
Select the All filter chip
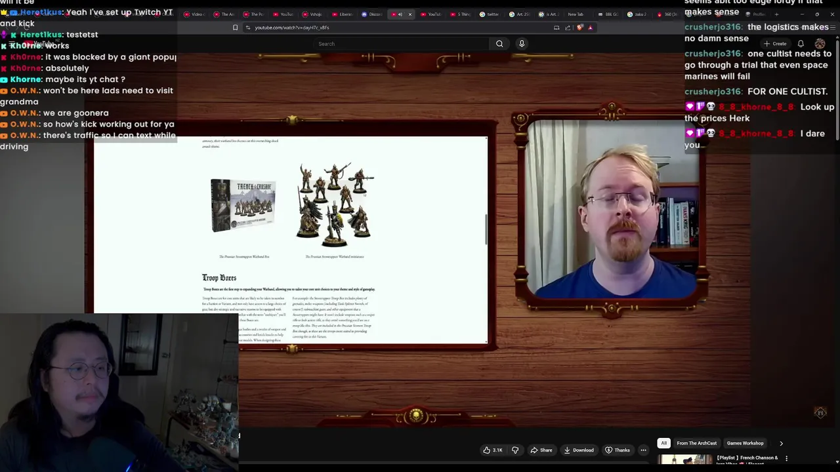(663, 443)
